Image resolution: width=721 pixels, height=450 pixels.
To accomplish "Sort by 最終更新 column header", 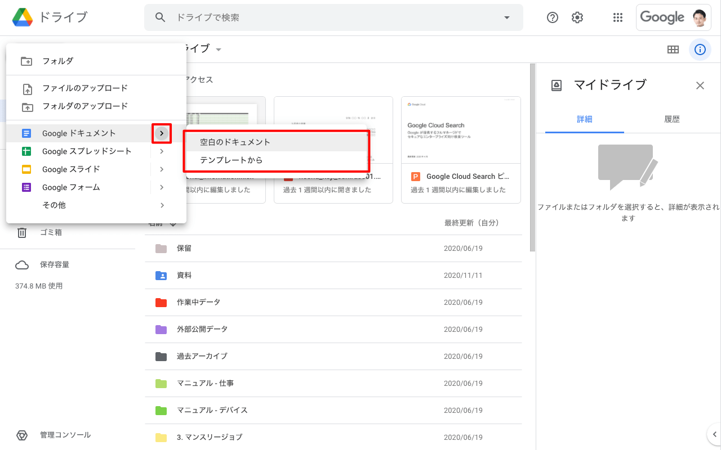I will [472, 223].
